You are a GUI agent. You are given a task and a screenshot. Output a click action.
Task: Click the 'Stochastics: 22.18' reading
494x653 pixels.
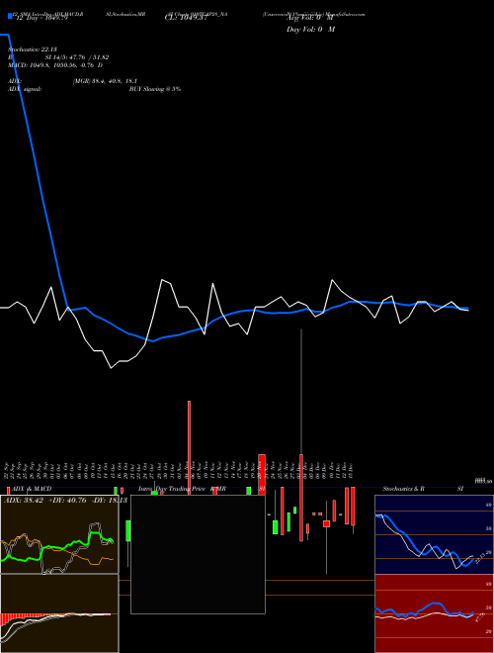(33, 49)
